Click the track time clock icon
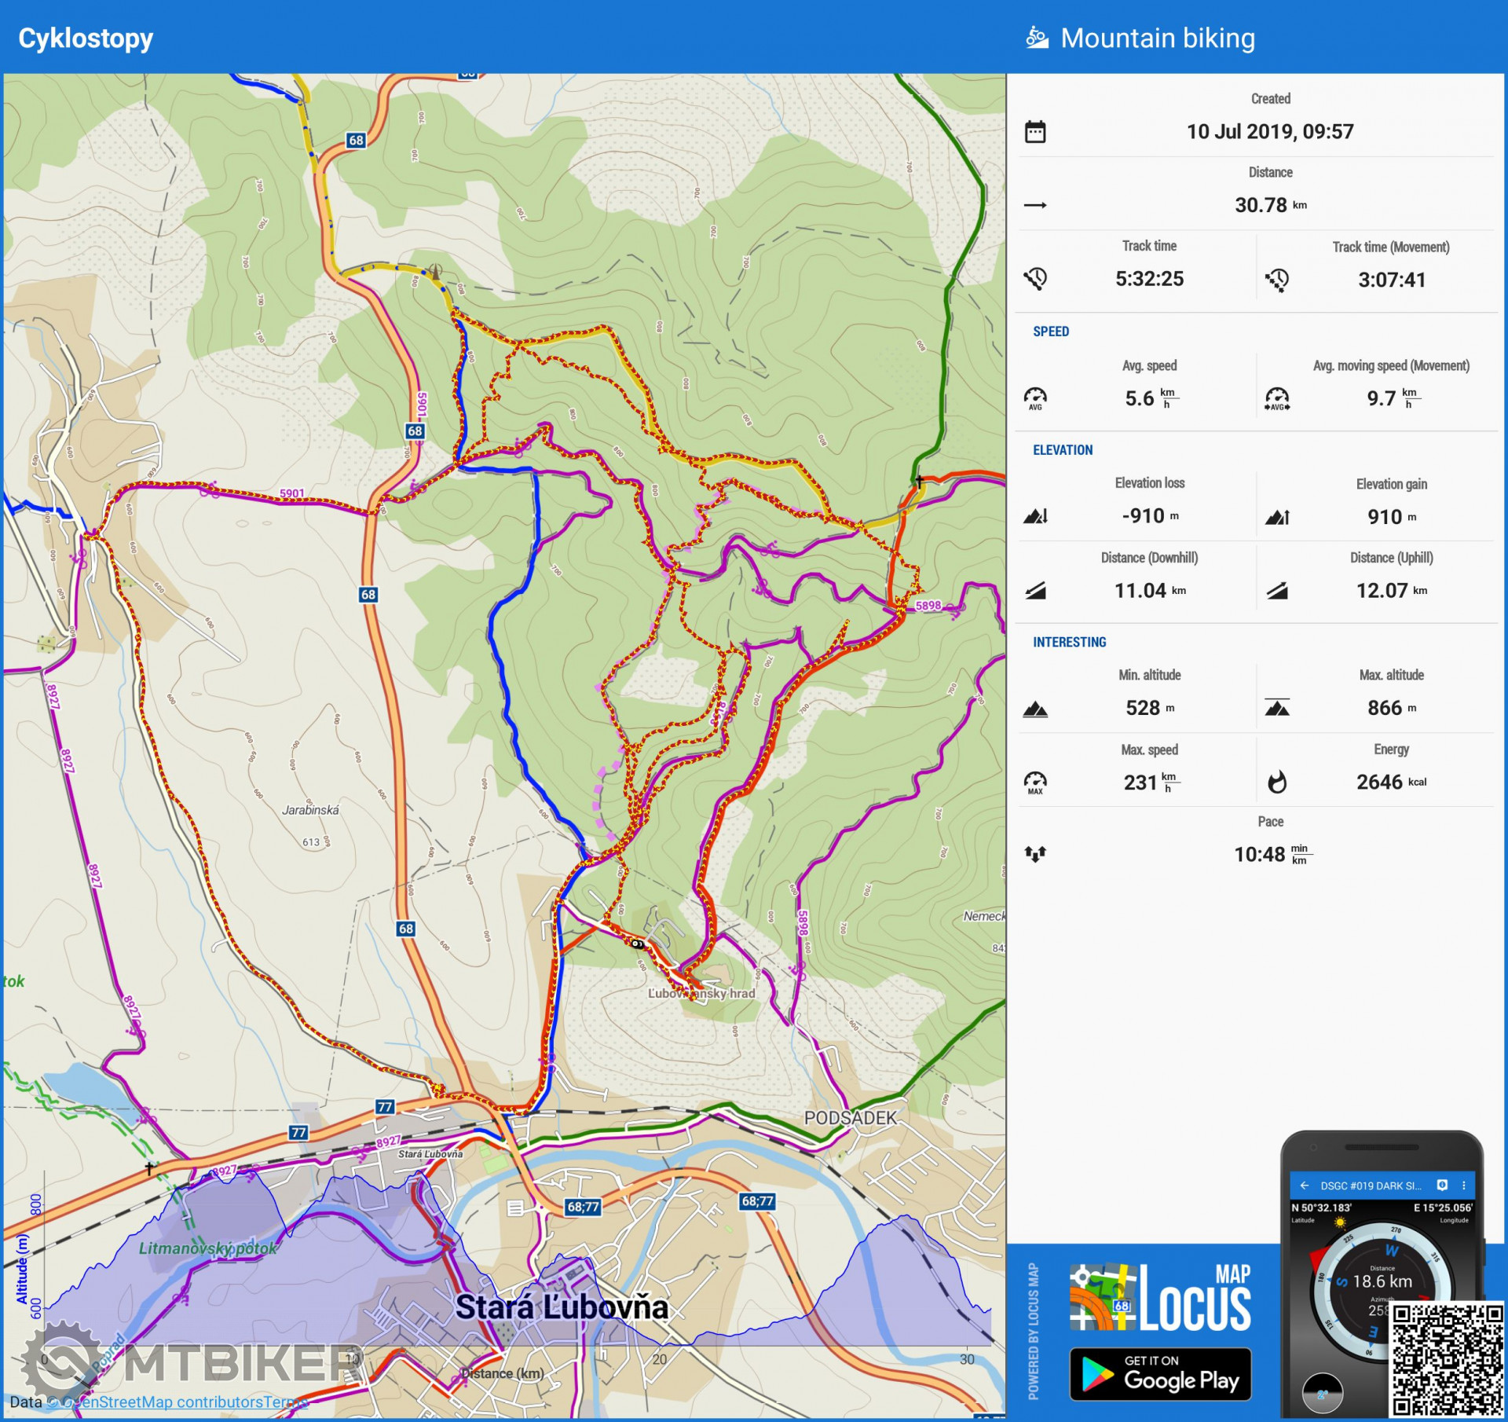Screen dimensions: 1508x1422 point(1035,279)
